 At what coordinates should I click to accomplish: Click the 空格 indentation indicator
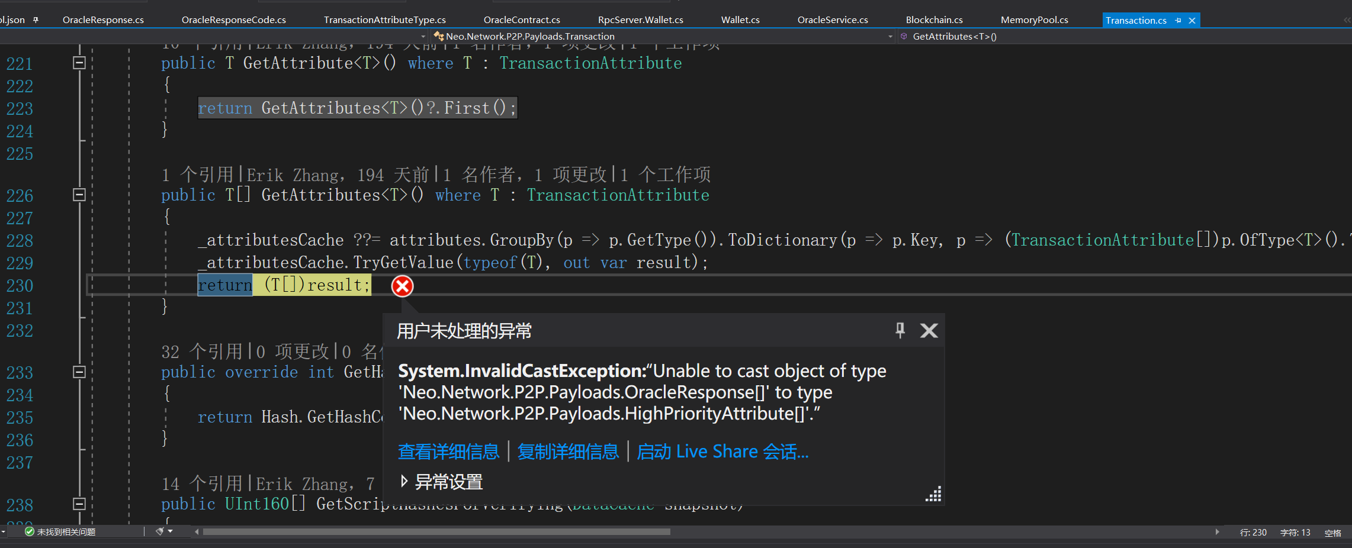click(1332, 532)
